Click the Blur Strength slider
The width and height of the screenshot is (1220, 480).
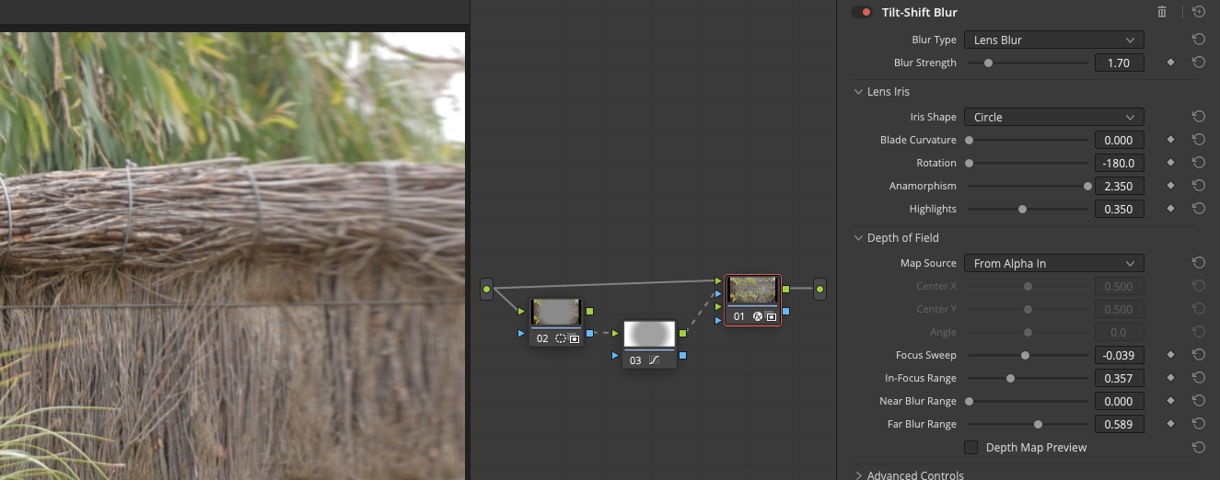click(x=1028, y=63)
